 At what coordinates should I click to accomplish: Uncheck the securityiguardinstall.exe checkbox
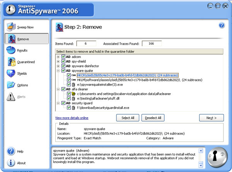tap(69, 108)
